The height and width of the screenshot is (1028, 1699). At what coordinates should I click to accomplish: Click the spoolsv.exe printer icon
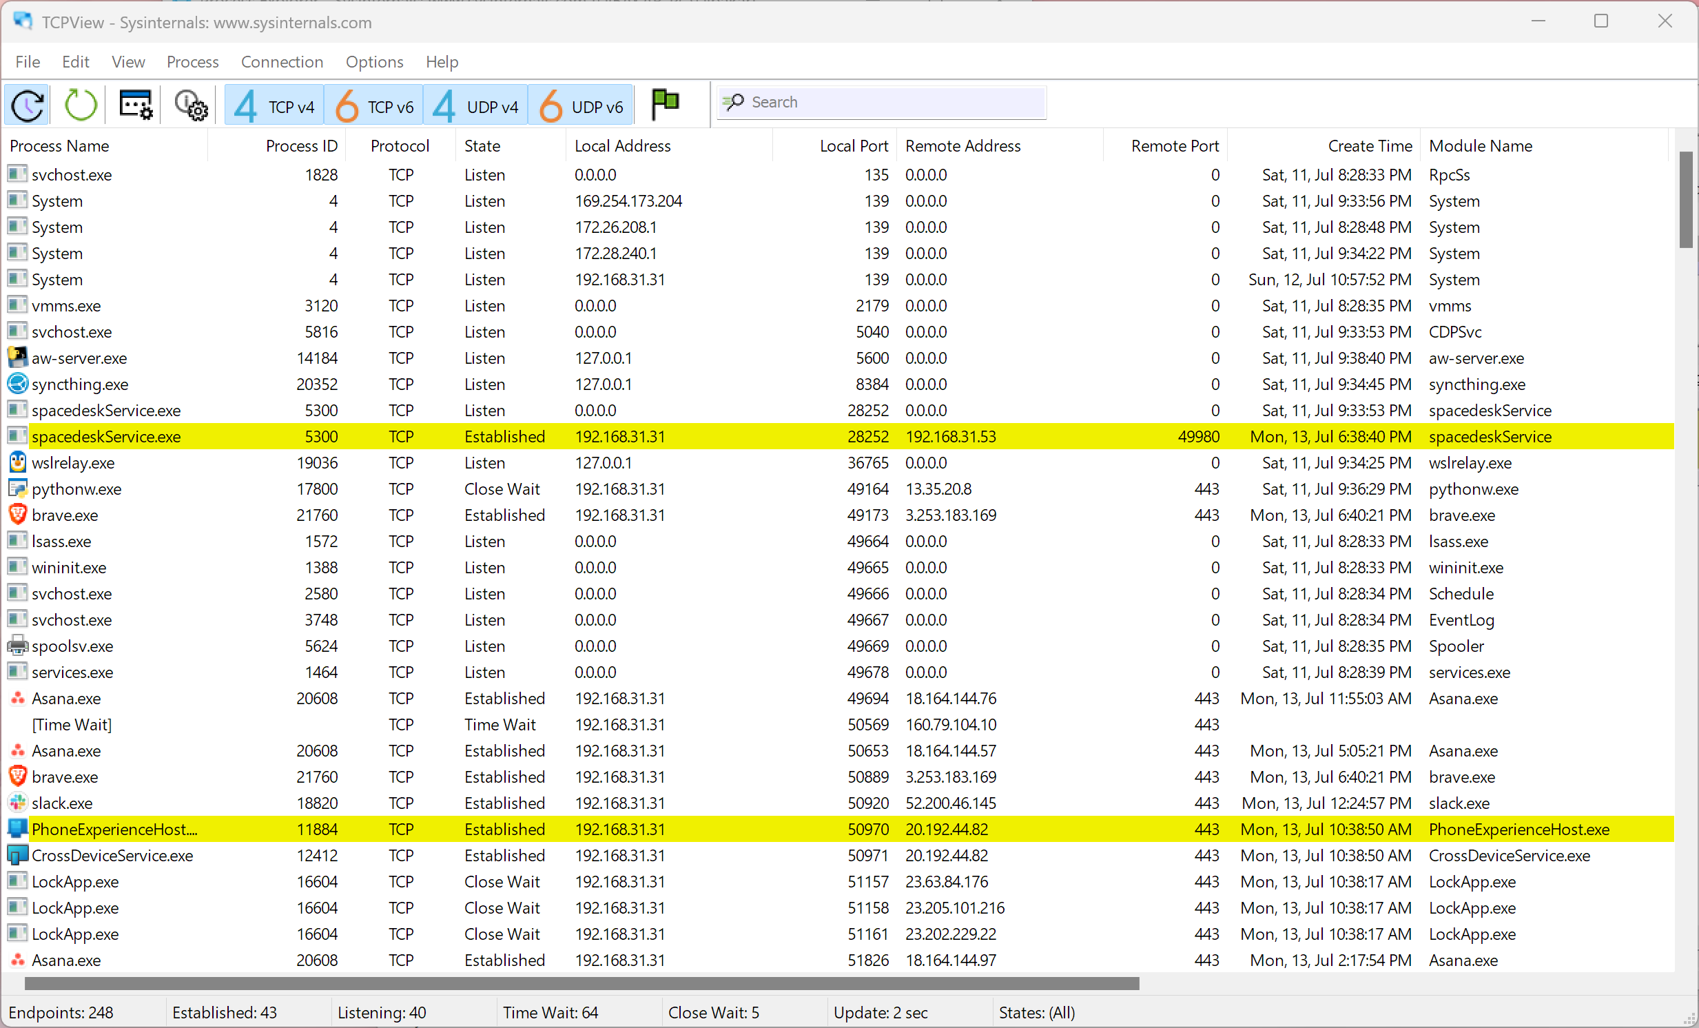pyautogui.click(x=17, y=646)
